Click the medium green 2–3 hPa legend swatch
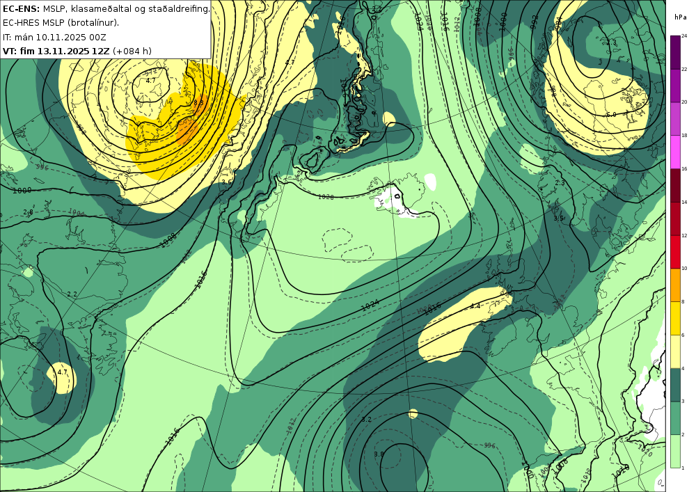 (675, 418)
